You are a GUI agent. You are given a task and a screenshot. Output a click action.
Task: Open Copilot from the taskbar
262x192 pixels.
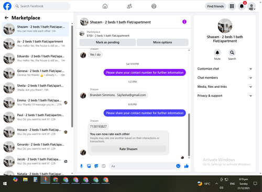tap(15, 179)
